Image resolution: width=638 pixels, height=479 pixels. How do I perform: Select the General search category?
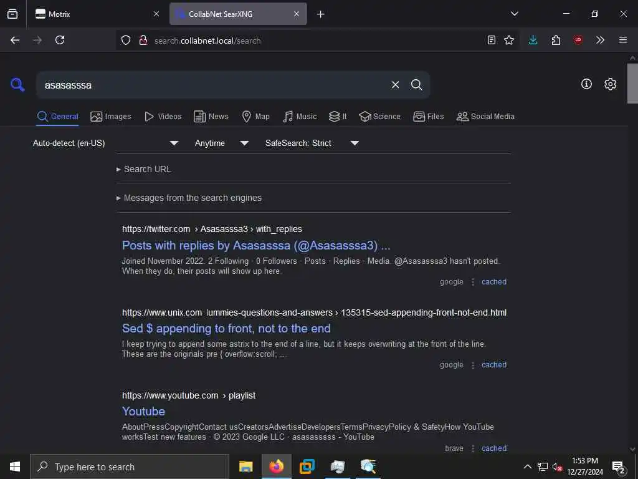click(x=57, y=117)
